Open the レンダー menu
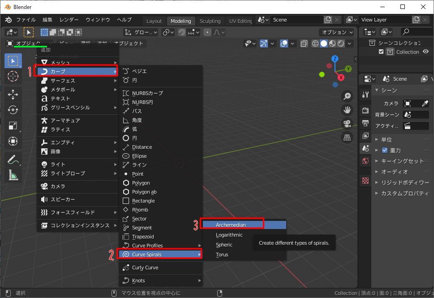This screenshot has width=434, height=298. [69, 20]
